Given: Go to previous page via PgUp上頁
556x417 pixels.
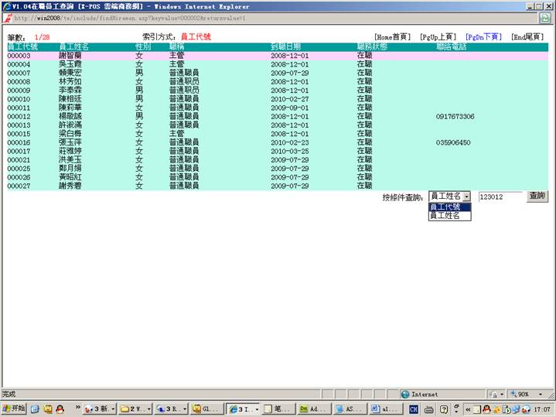Looking at the screenshot, I should pos(438,36).
